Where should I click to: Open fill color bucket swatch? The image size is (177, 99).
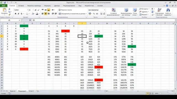33,14
